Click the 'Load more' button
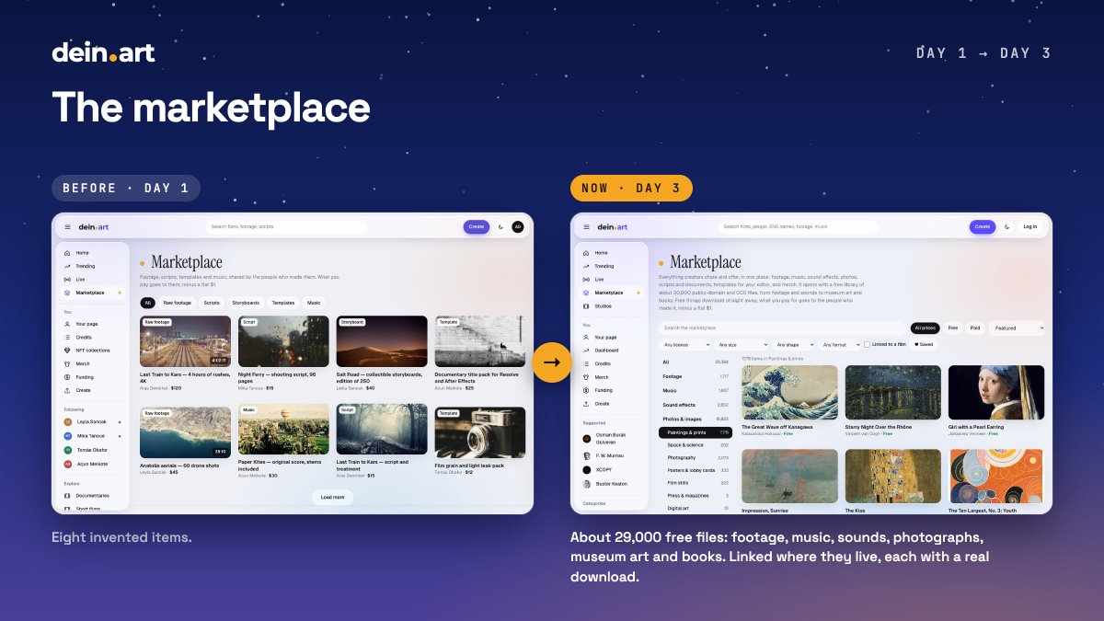The height and width of the screenshot is (621, 1104). 332,497
